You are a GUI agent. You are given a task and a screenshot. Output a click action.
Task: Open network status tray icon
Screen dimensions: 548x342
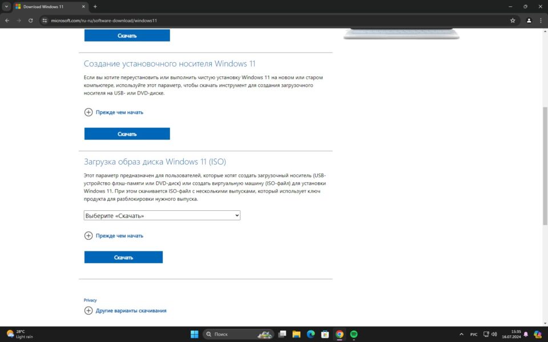[486, 334]
